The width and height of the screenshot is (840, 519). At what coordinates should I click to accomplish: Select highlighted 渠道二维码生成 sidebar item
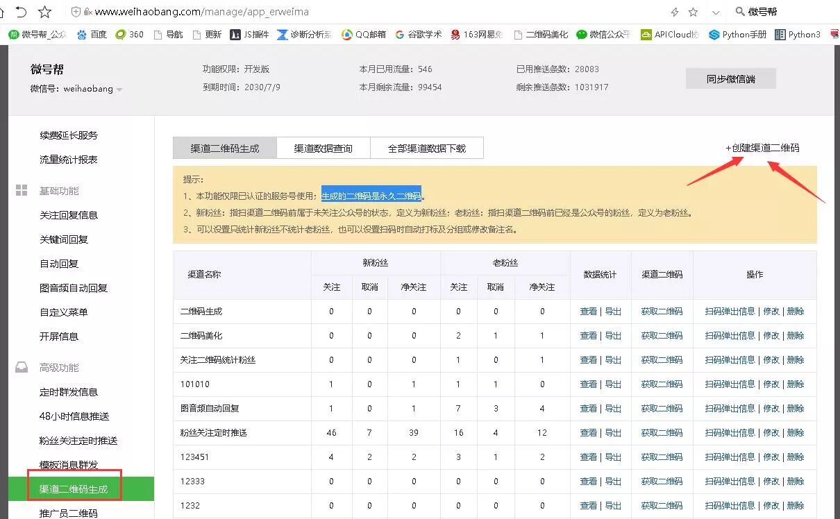[81, 488]
